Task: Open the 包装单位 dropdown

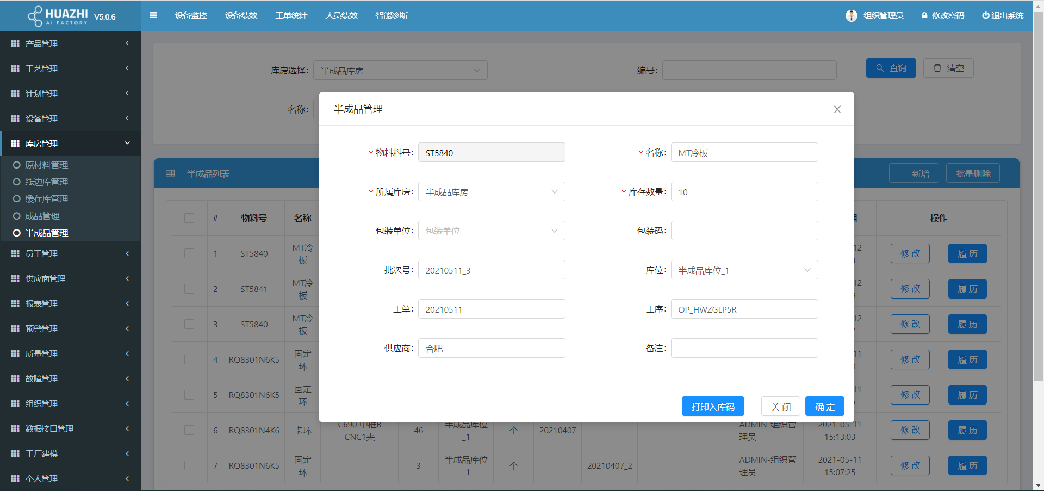Action: [x=492, y=231]
